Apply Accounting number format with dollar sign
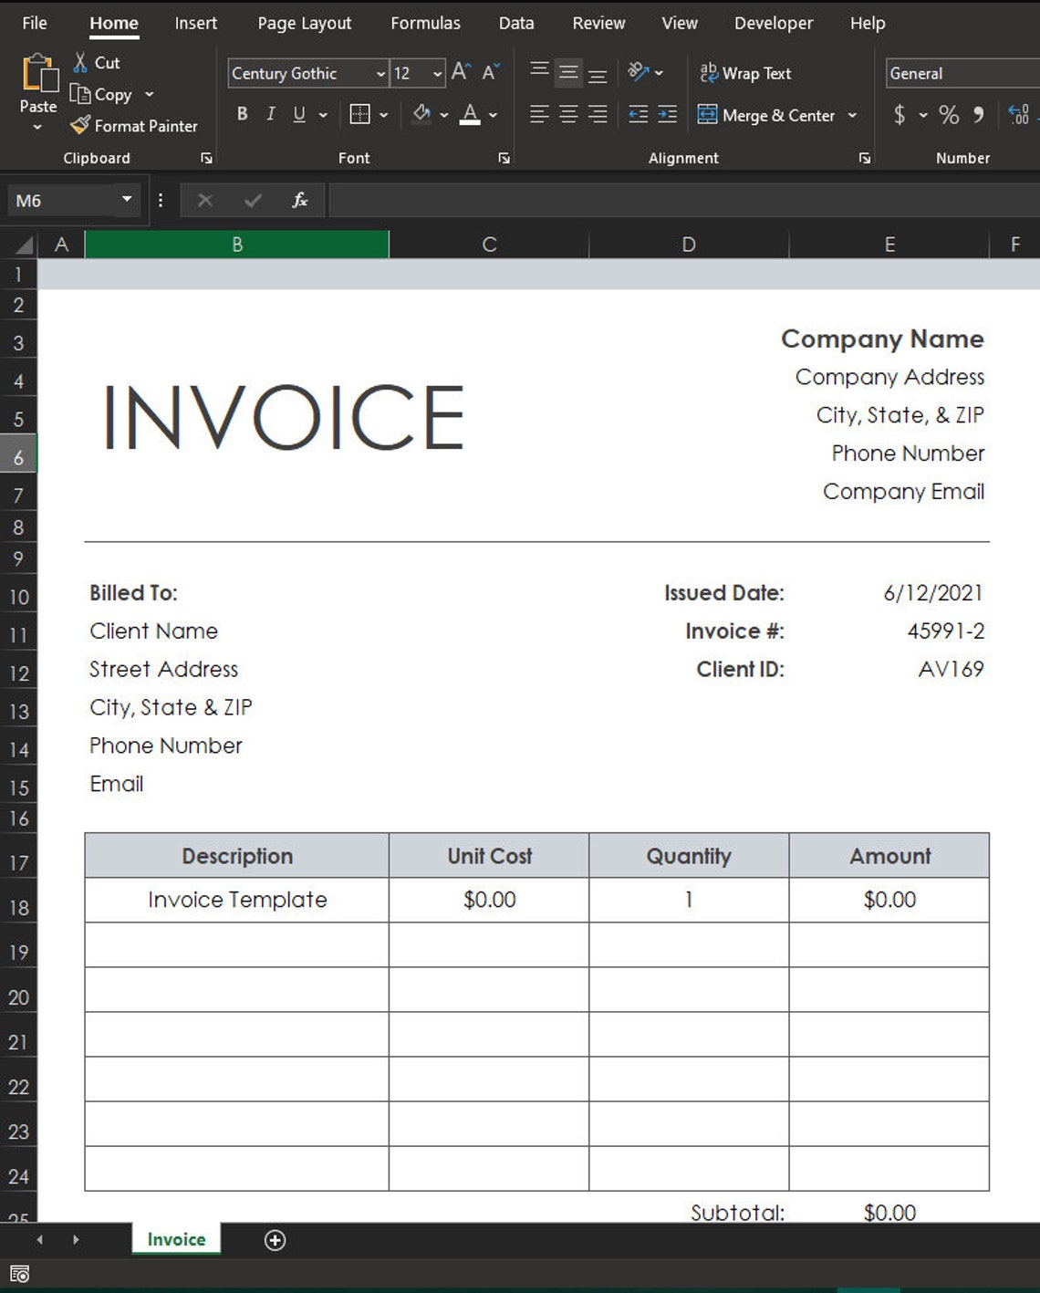This screenshot has height=1293, width=1040. click(x=900, y=116)
